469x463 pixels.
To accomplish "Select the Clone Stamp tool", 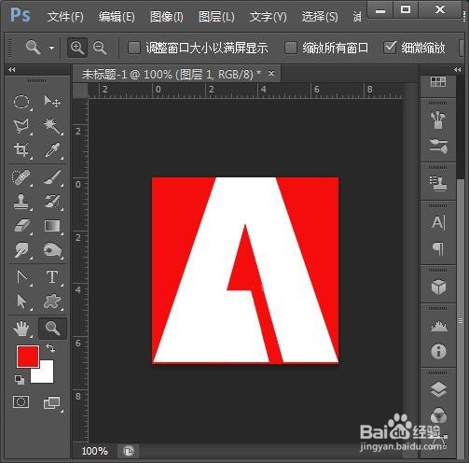I will click(x=21, y=202).
